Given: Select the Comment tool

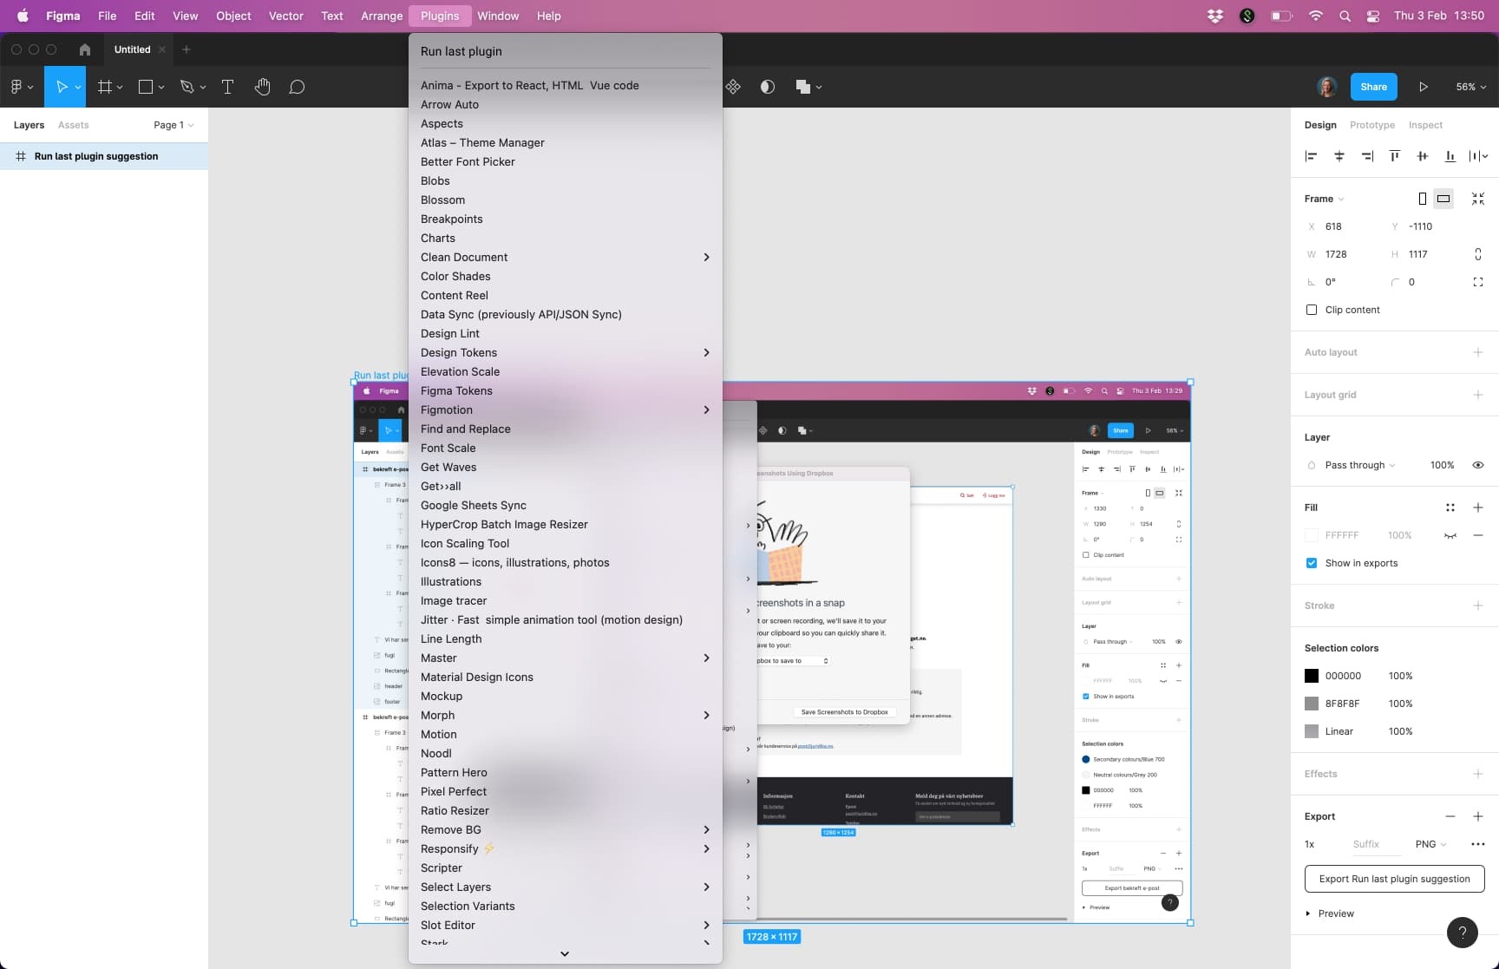Looking at the screenshot, I should (x=297, y=87).
